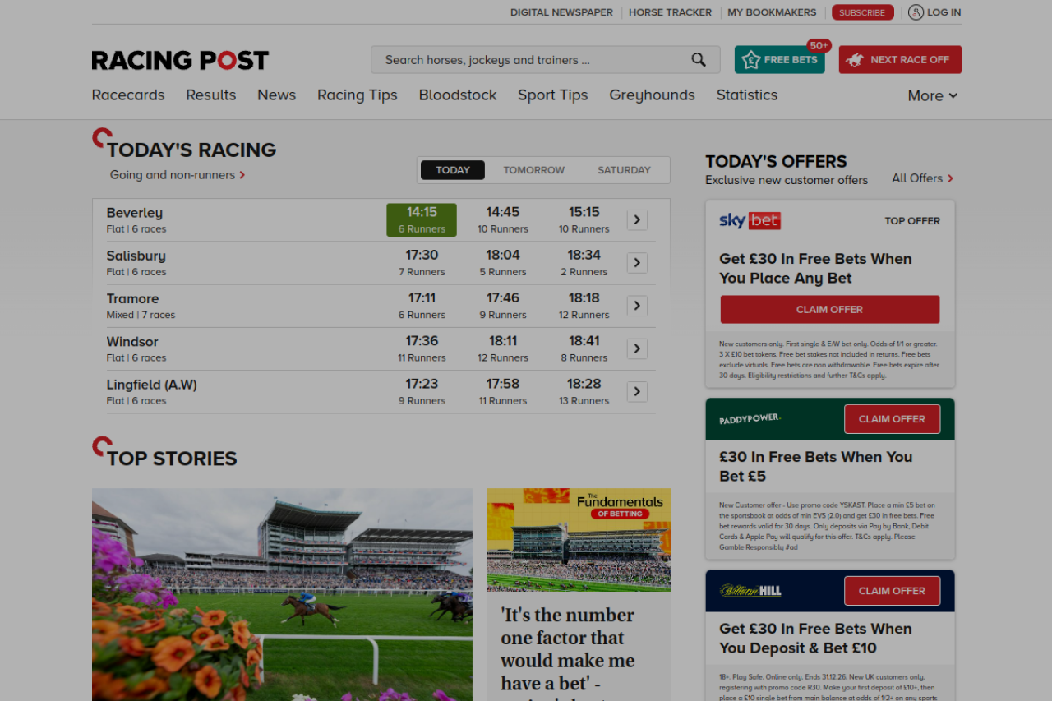Open Lingfield 17:58 race
1052x701 pixels.
coord(503,390)
